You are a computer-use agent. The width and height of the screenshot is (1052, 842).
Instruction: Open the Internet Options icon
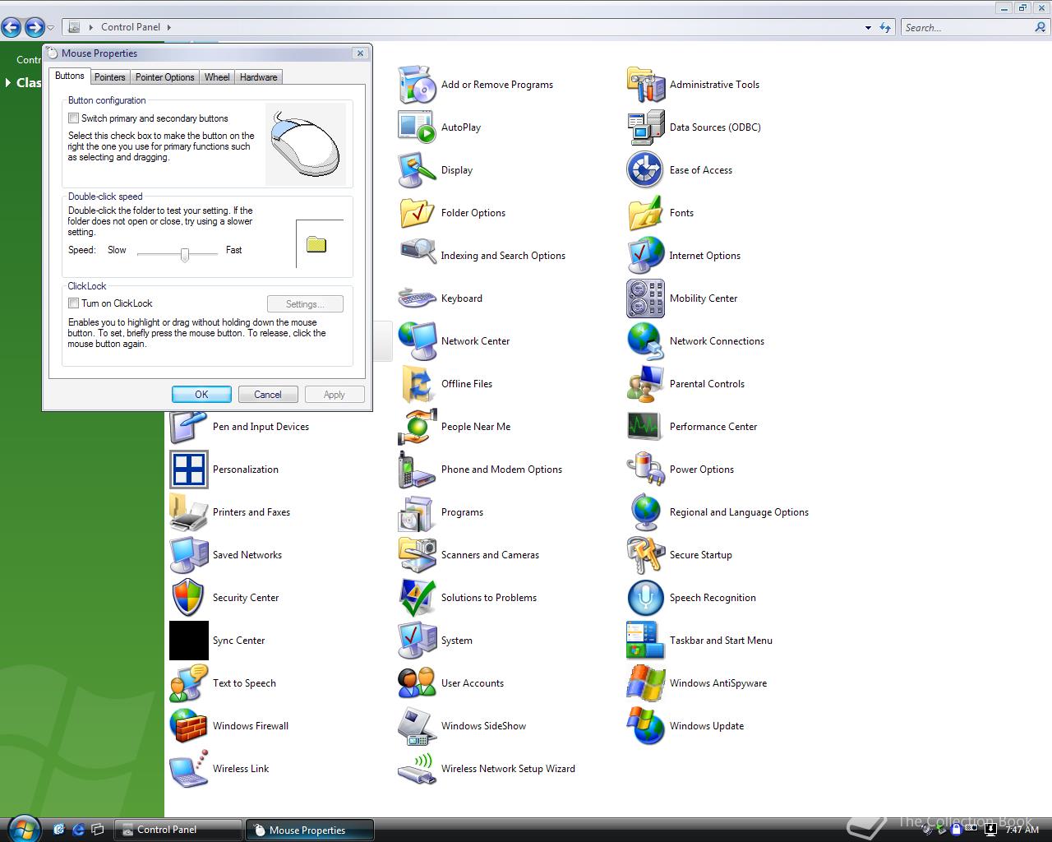coord(646,256)
